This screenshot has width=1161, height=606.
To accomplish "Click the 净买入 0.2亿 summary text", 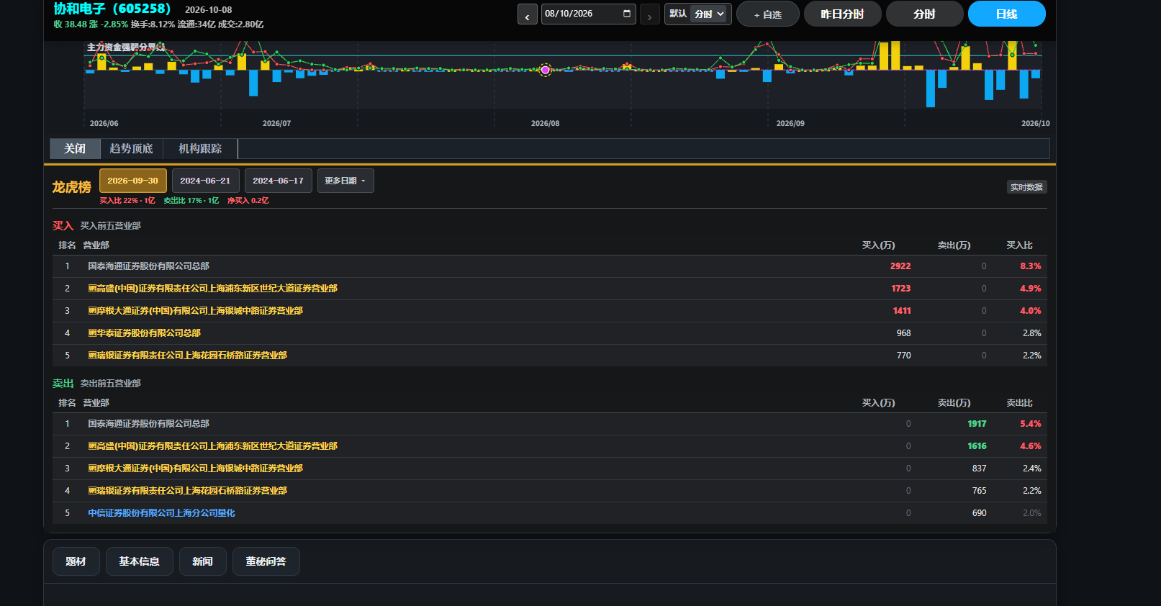I will click(248, 201).
